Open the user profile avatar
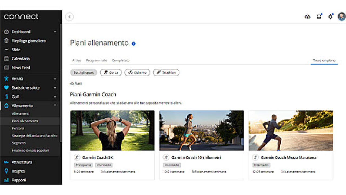This screenshot has height=195, width=346. pyautogui.click(x=342, y=17)
